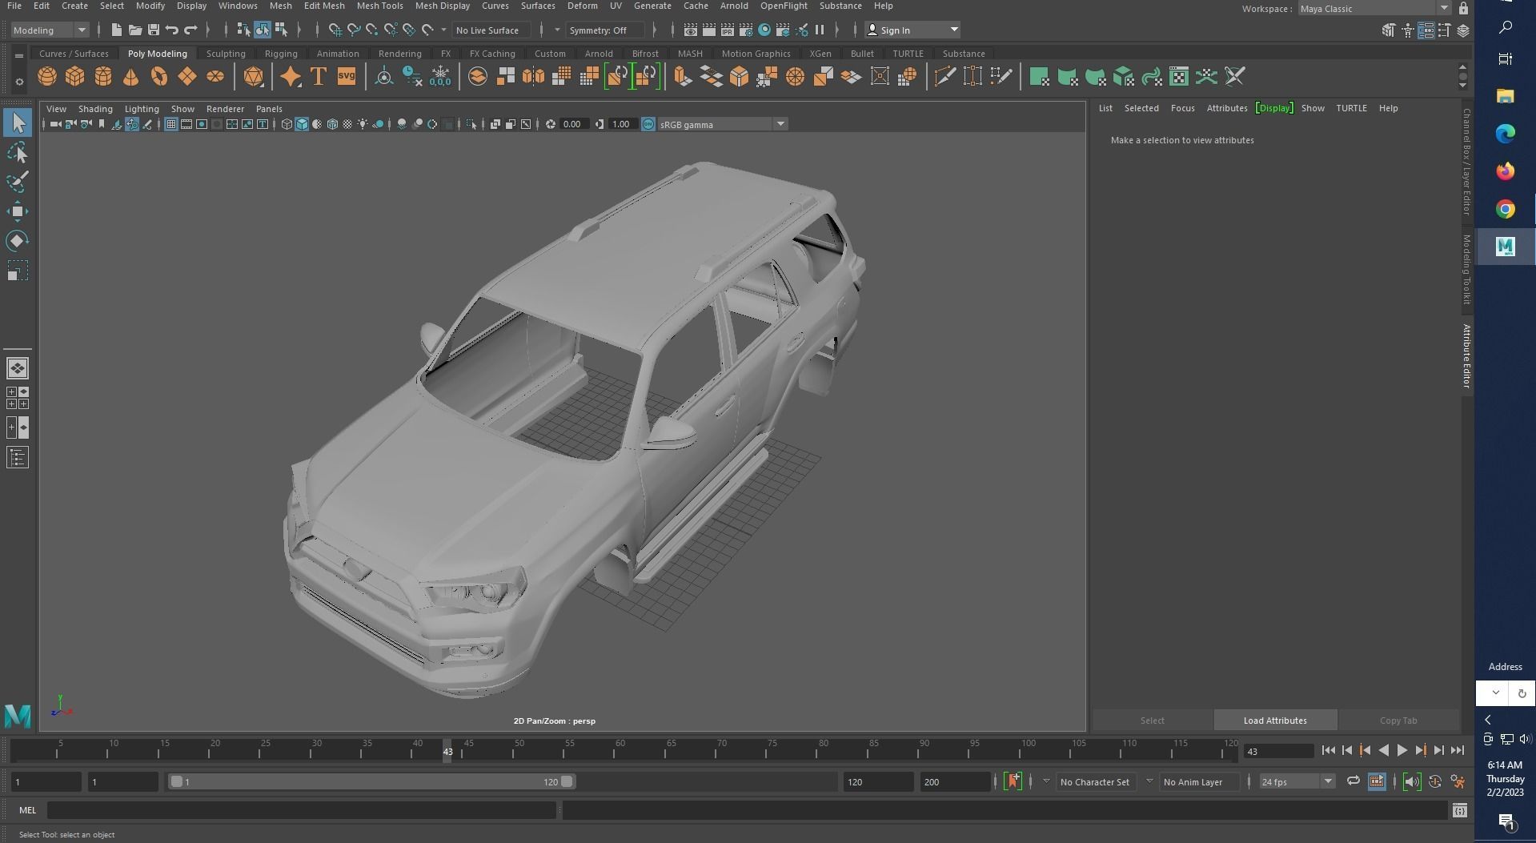1536x843 pixels.
Task: Toggle select by object type mode
Action: (x=263, y=30)
